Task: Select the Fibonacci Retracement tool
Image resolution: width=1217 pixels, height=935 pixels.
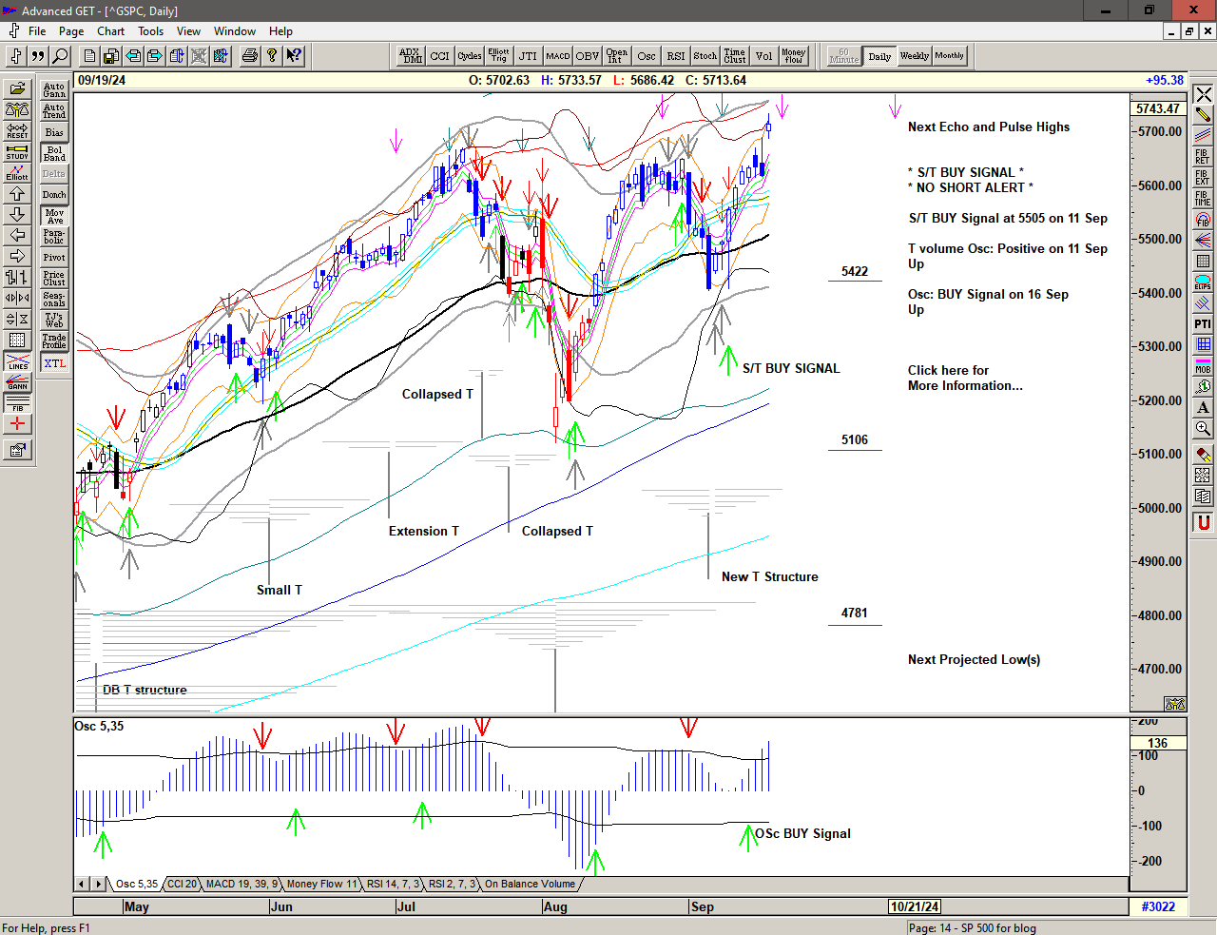Action: [1203, 156]
